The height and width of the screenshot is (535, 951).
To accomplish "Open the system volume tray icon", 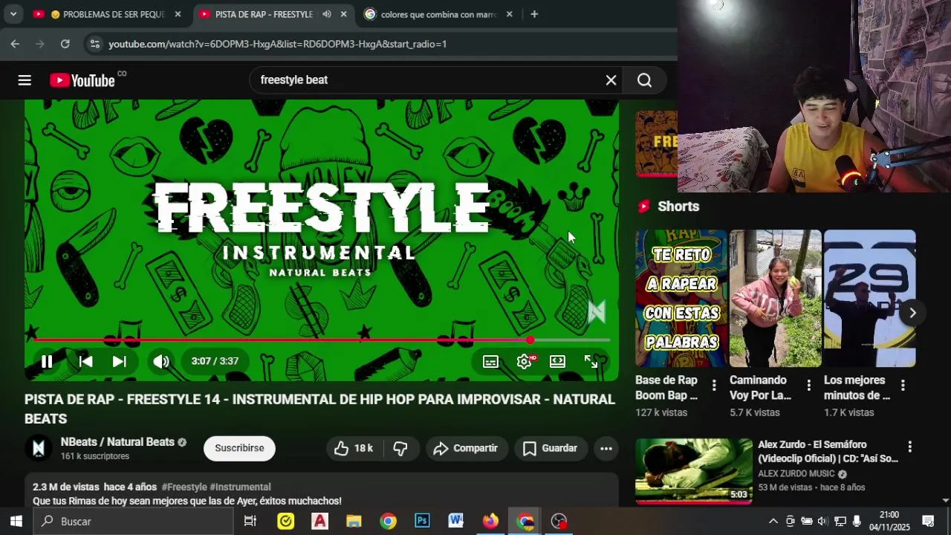I will [823, 521].
